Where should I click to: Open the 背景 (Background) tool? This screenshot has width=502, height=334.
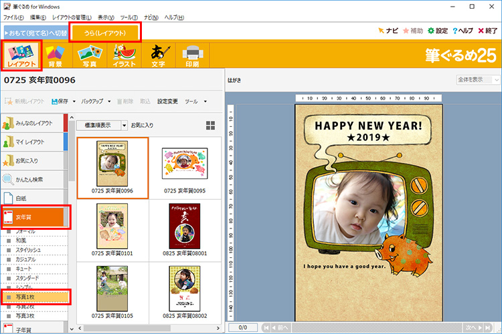(56, 55)
